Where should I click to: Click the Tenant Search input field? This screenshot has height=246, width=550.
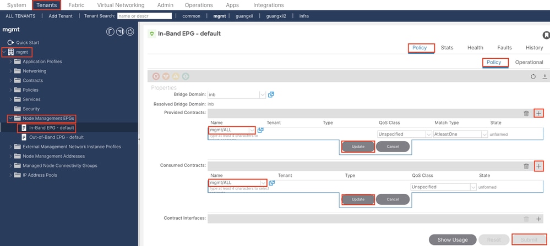pyautogui.click(x=144, y=16)
